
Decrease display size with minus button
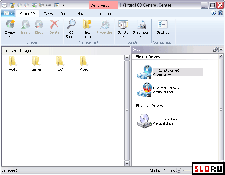pyautogui.click(x=179, y=170)
